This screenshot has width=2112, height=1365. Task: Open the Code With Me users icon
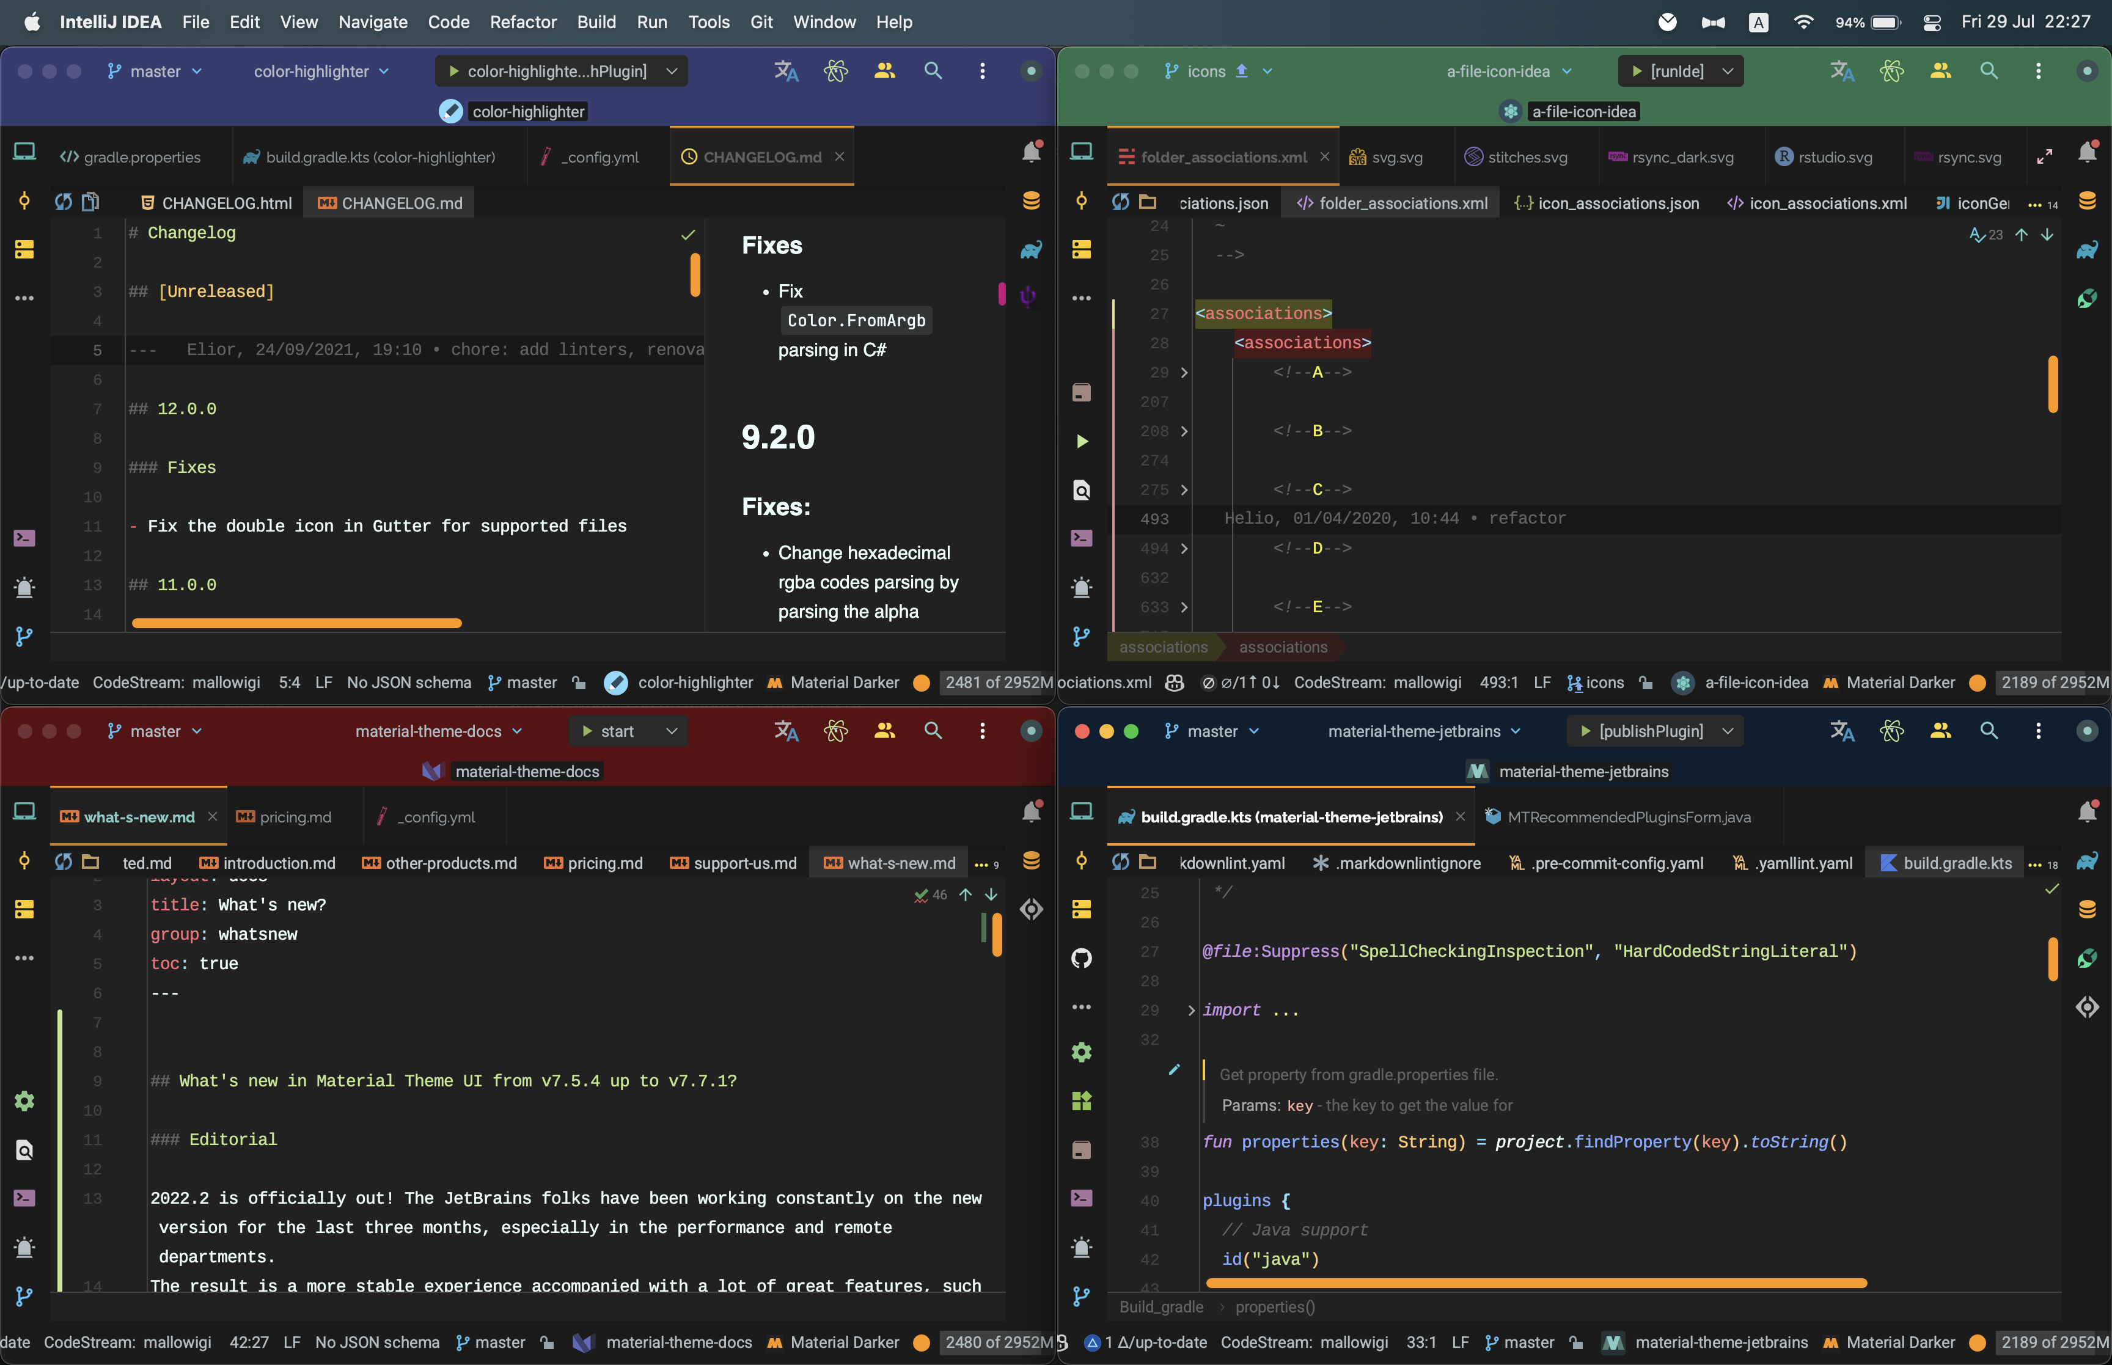(x=884, y=71)
